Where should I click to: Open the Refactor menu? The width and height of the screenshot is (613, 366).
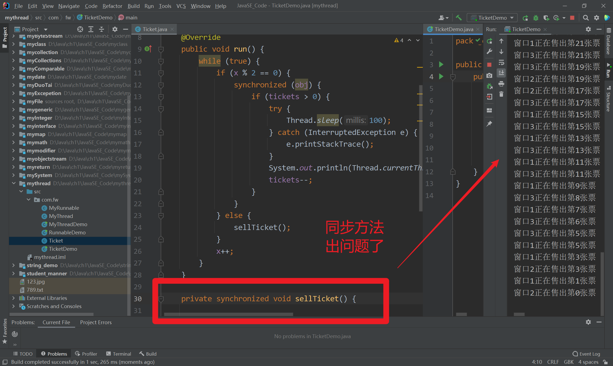(112, 6)
